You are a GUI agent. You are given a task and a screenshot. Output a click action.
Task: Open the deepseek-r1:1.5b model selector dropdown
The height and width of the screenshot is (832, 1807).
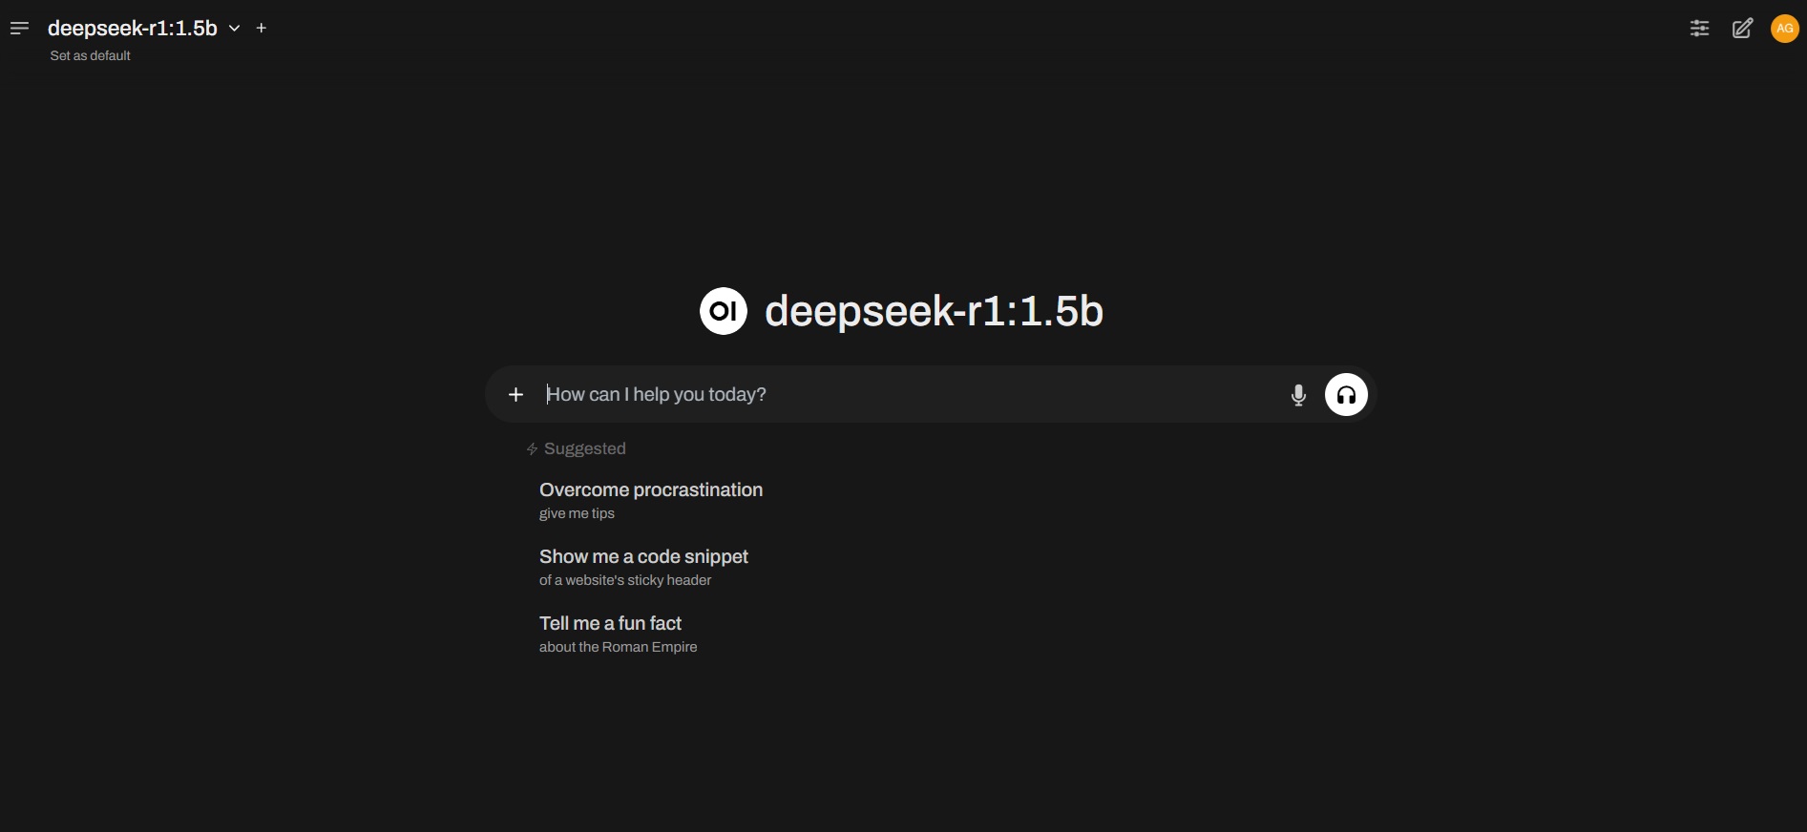[143, 29]
